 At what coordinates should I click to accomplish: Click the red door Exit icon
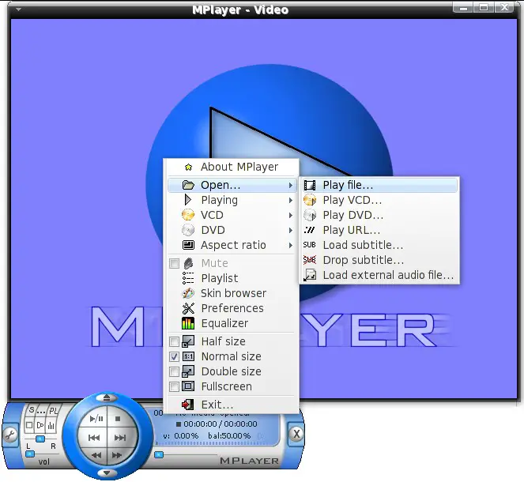[x=188, y=405]
